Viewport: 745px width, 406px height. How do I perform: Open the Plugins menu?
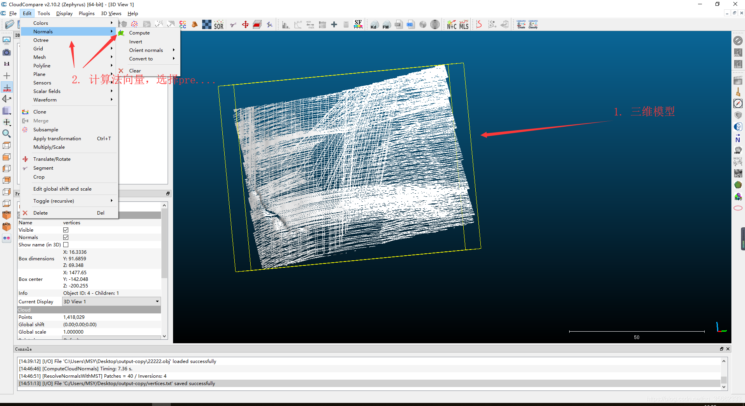pyautogui.click(x=87, y=14)
